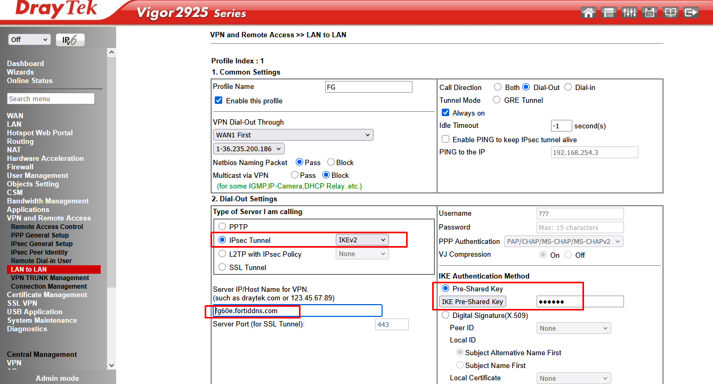Select IPsec General Setup in the sidebar
Image resolution: width=713 pixels, height=384 pixels.
pyautogui.click(x=42, y=243)
